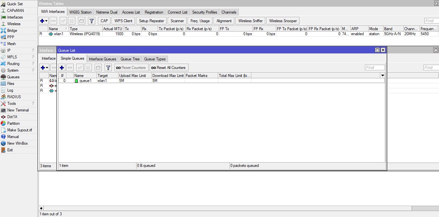
Task: Click the comment icon in Queue List toolbar
Action: click(x=98, y=68)
